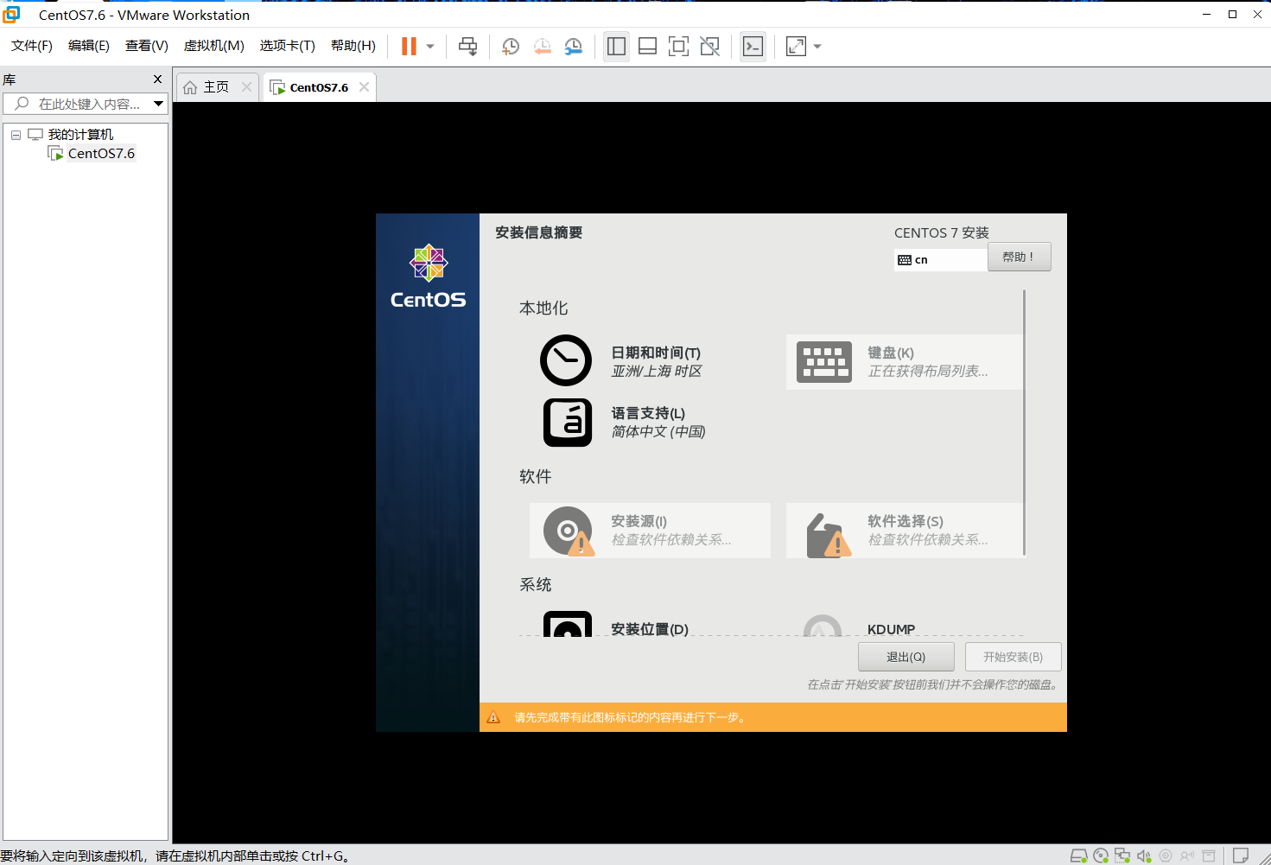The width and height of the screenshot is (1271, 865).
Task: Click the stretch guest display icon
Action: [x=796, y=46]
